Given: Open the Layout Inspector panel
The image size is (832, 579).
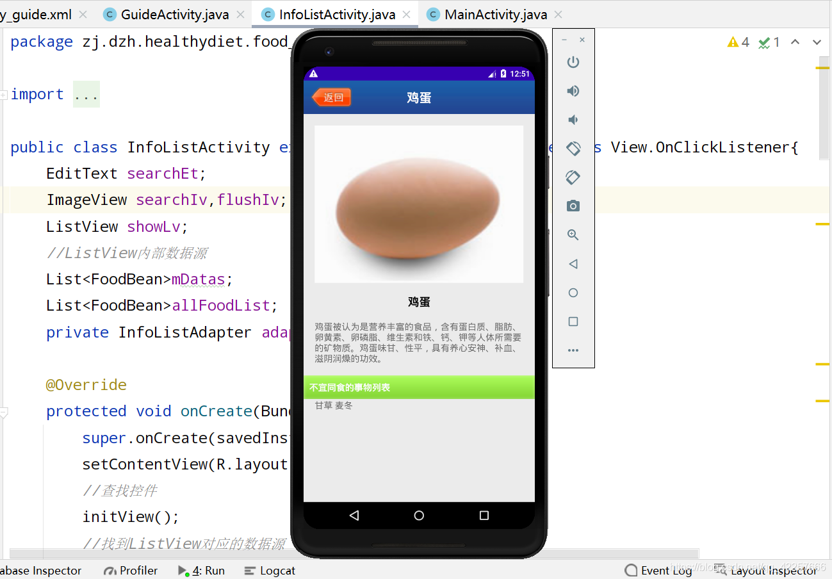Looking at the screenshot, I should [766, 570].
